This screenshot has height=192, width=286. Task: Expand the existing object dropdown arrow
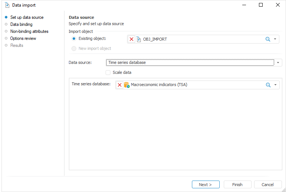click(275, 39)
